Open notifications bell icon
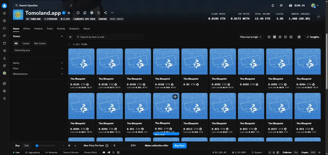 coord(273,5)
